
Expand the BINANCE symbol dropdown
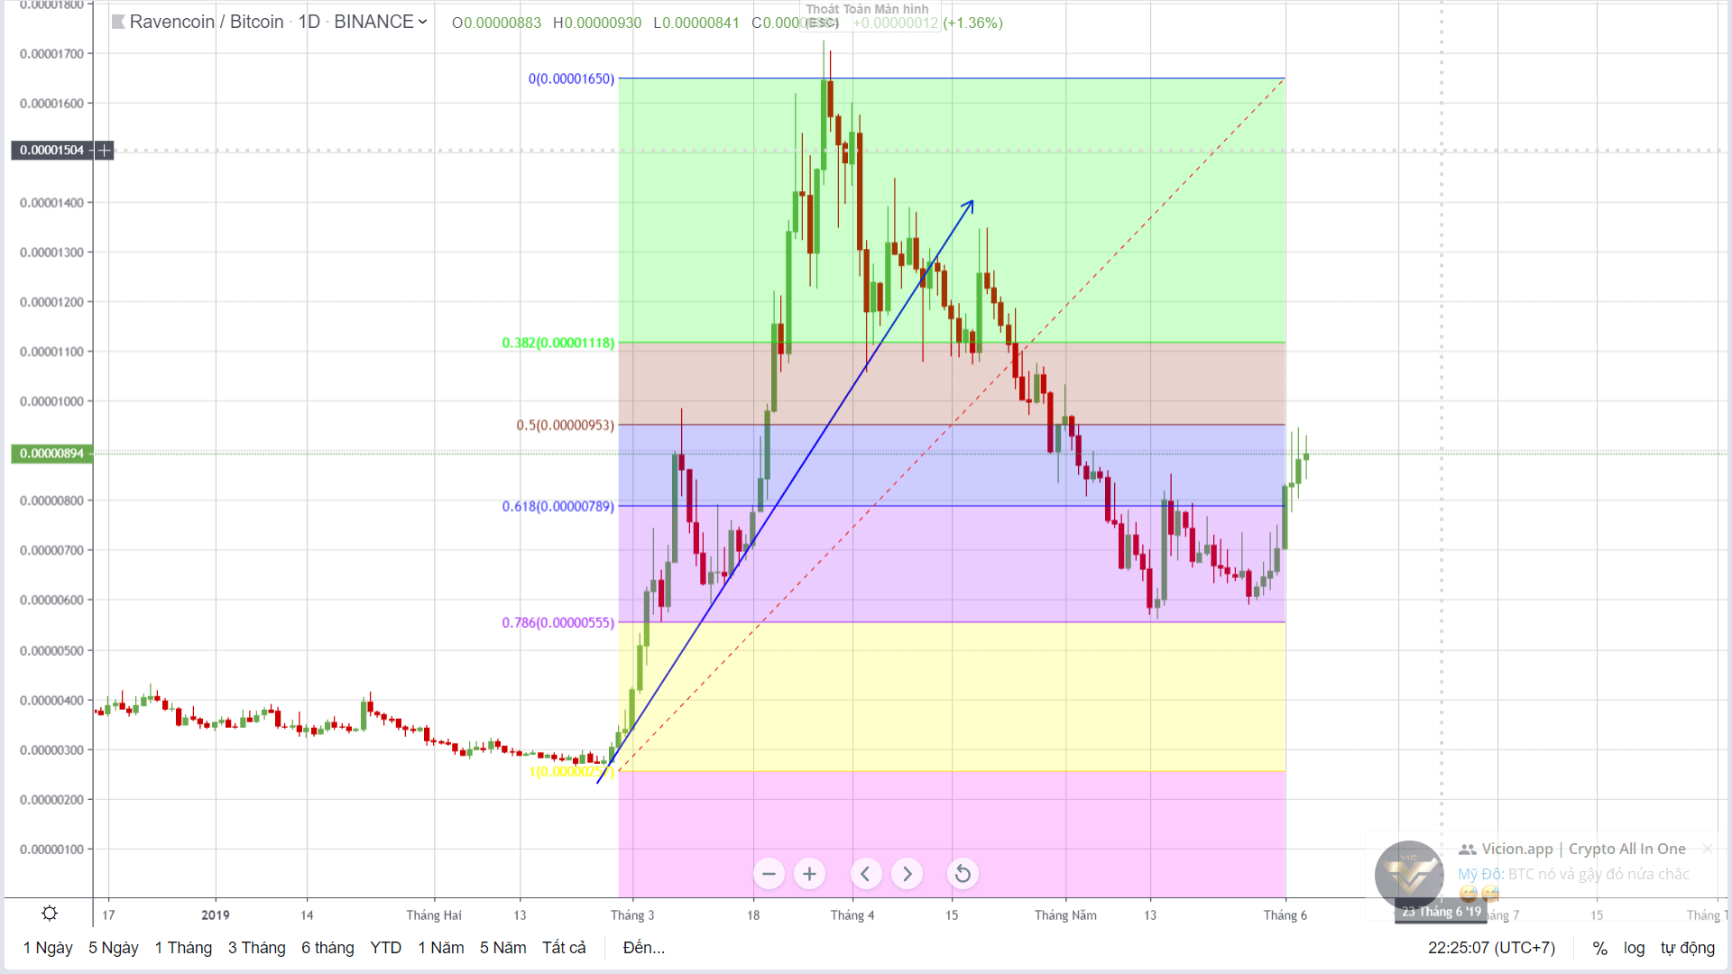coord(422,22)
